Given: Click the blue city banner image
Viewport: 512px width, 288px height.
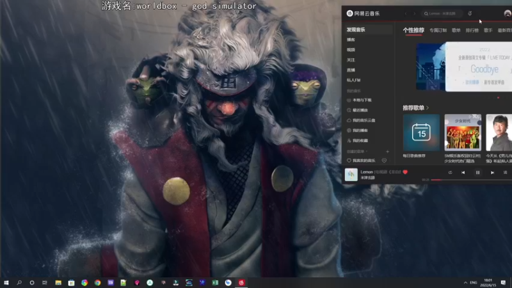Looking at the screenshot, I should tap(431, 67).
